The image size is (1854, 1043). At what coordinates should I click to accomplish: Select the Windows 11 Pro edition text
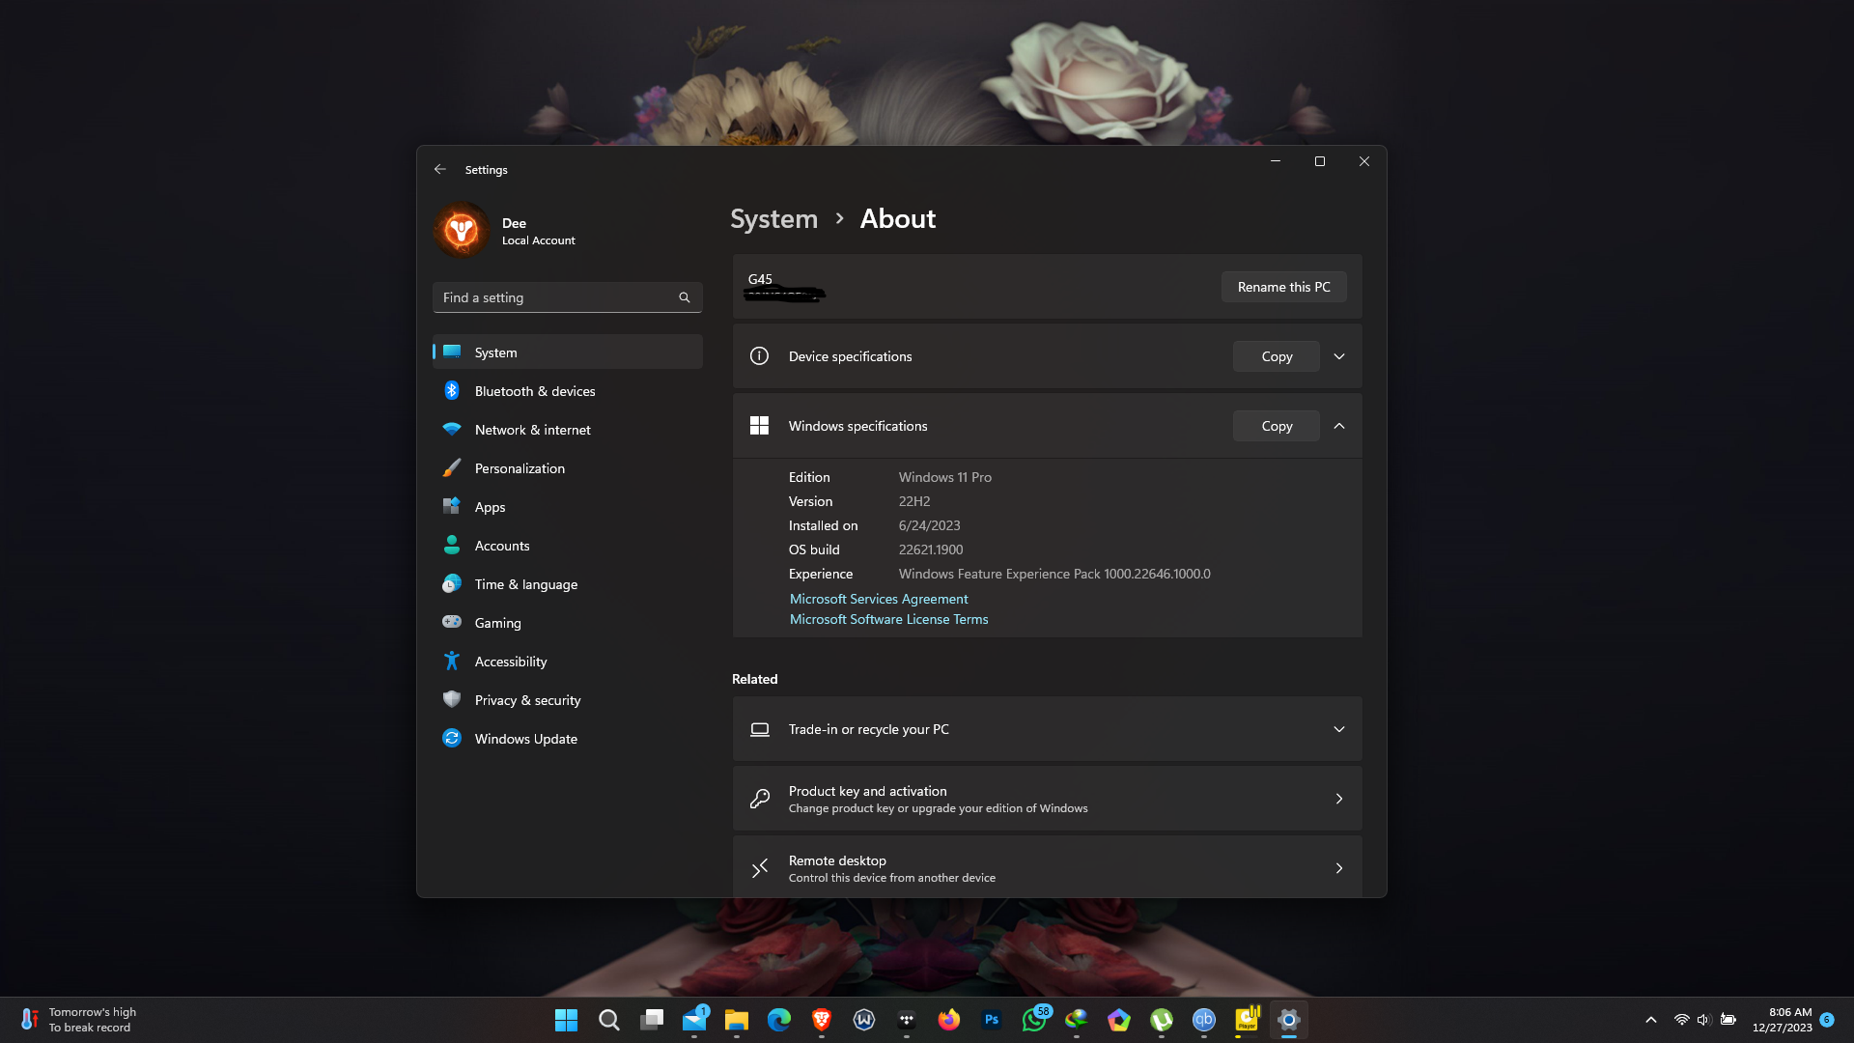pos(944,477)
